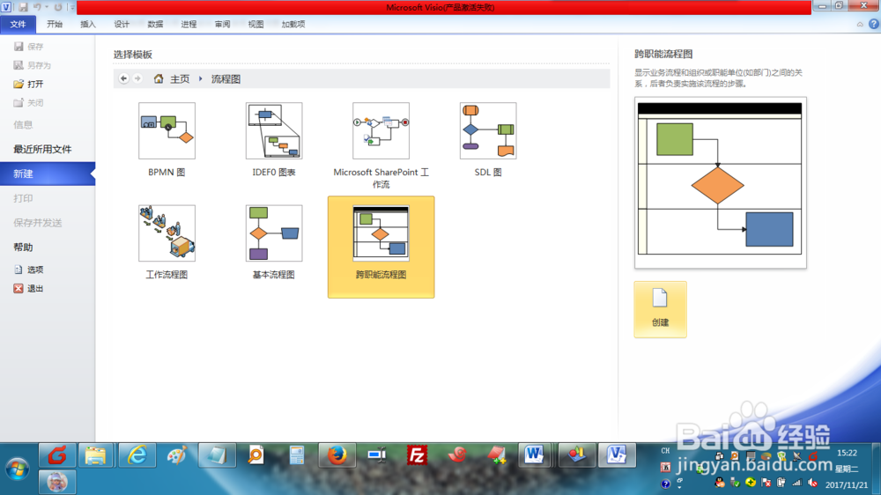Go to 主页 in the breadcrumb
Screen dimensions: 881x495
tap(180, 79)
